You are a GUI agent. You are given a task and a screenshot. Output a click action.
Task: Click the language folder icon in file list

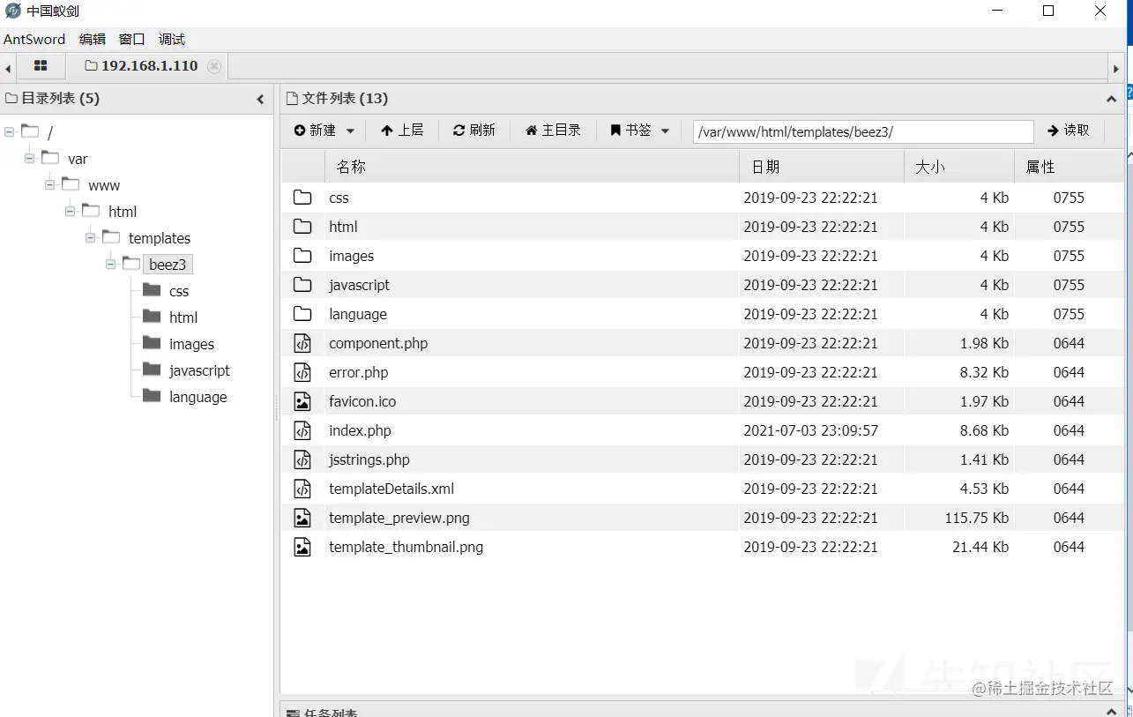302,314
